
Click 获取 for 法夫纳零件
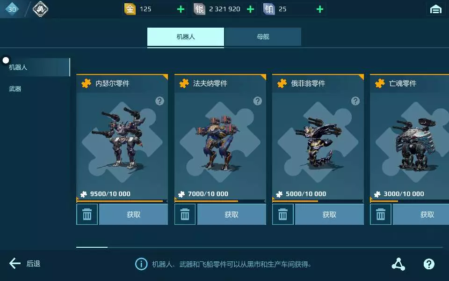tap(232, 214)
